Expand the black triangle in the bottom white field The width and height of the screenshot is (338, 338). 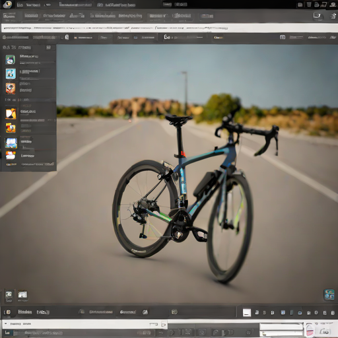click(x=6, y=323)
